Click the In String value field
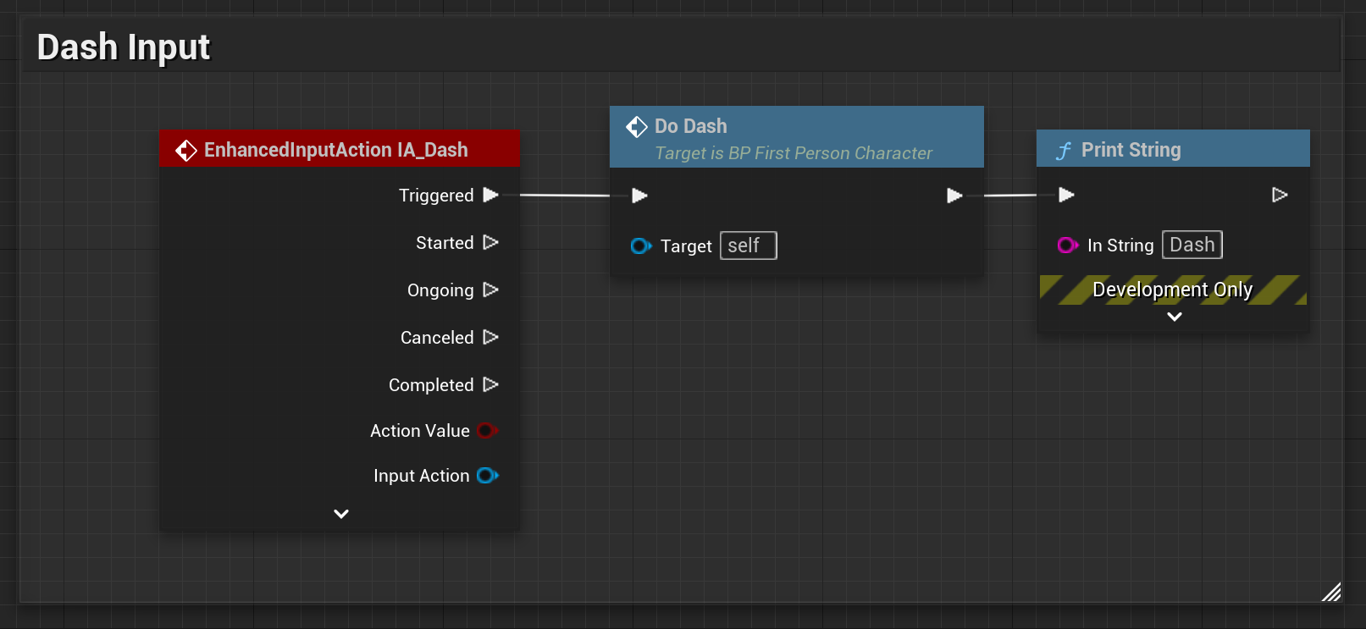The width and height of the screenshot is (1366, 629). coord(1192,246)
